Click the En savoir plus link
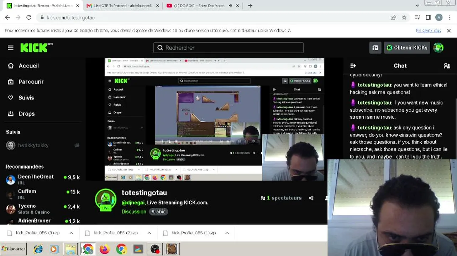Image resolution: width=457 pixels, height=256 pixels. pyautogui.click(x=429, y=31)
